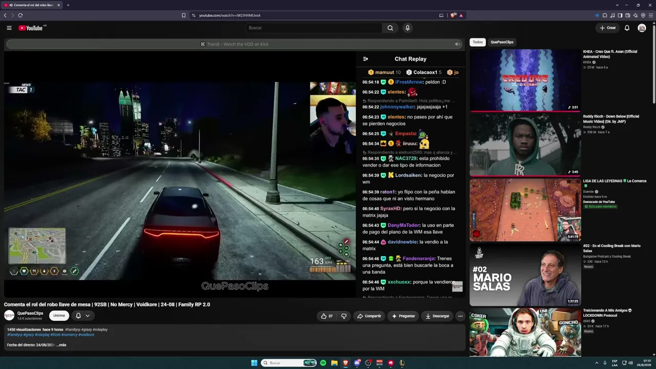Click the Windows taskbar search box
The height and width of the screenshot is (369, 656).
(x=289, y=363)
